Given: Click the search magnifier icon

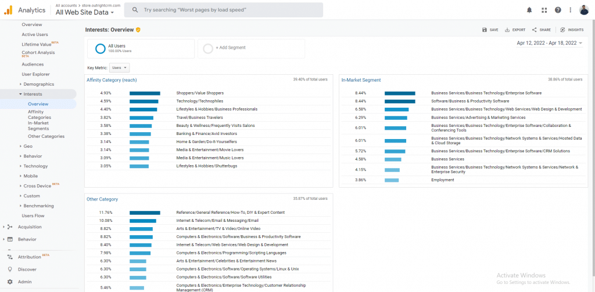Looking at the screenshot, I should point(135,10).
